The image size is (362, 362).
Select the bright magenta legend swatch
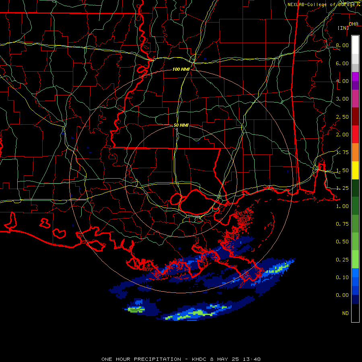coord(355,76)
